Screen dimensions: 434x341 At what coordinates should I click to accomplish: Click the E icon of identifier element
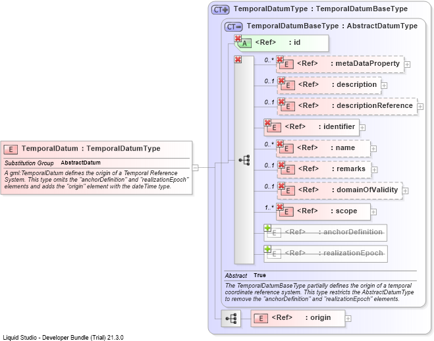click(x=274, y=128)
